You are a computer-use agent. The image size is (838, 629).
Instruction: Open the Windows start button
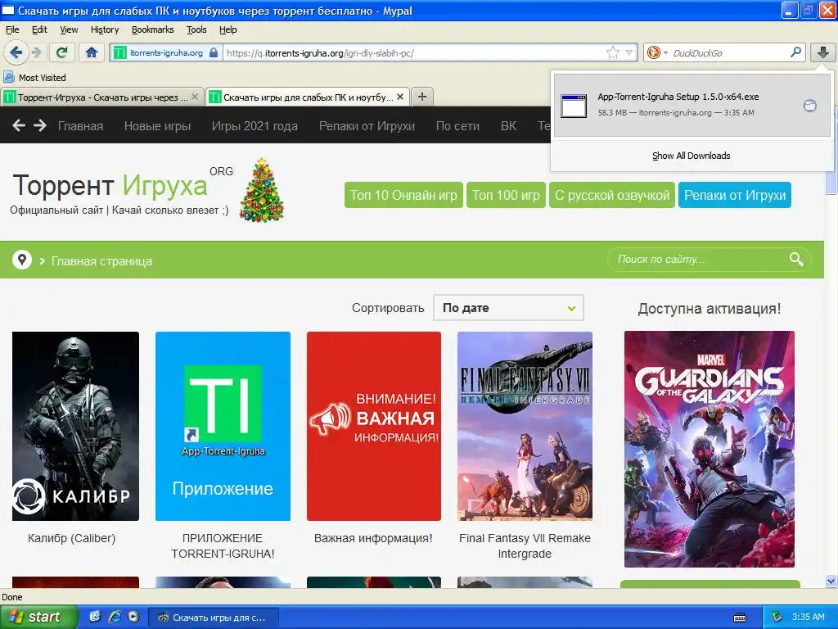tap(38, 617)
